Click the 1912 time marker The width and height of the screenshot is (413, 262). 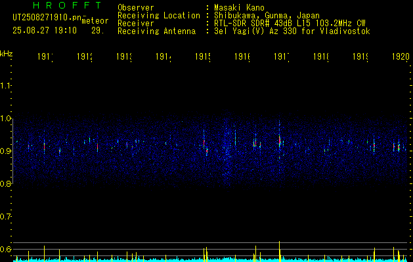click(85, 56)
